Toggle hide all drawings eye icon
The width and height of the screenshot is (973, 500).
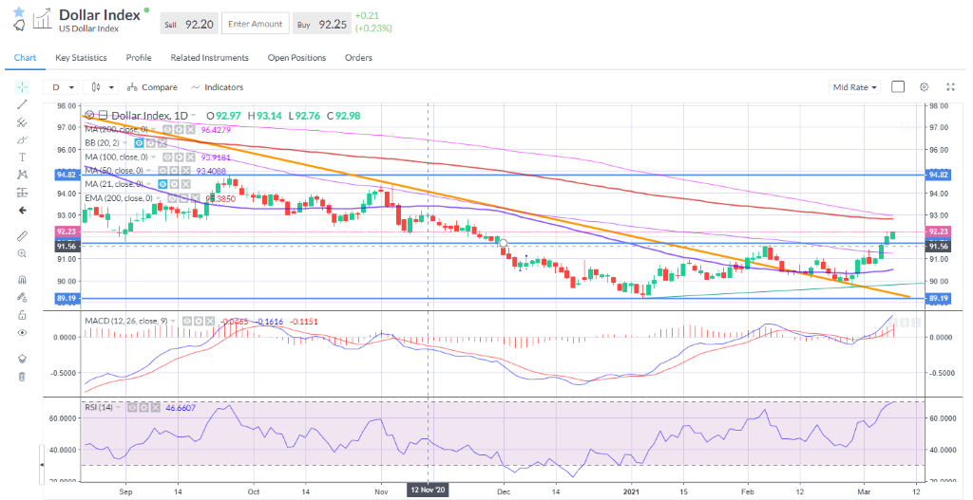(x=23, y=333)
